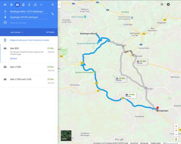Toggle the Satellite view thumbnail

pos(66,135)
